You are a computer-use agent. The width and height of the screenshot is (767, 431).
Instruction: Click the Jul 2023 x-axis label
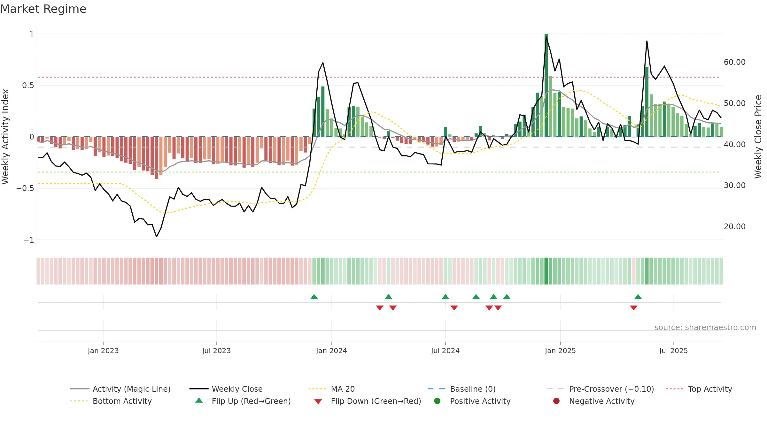(x=216, y=351)
